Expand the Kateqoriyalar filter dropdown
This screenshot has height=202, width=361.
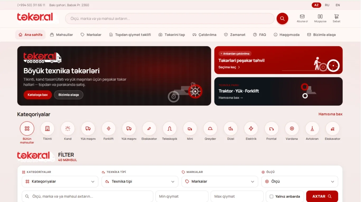60,181
